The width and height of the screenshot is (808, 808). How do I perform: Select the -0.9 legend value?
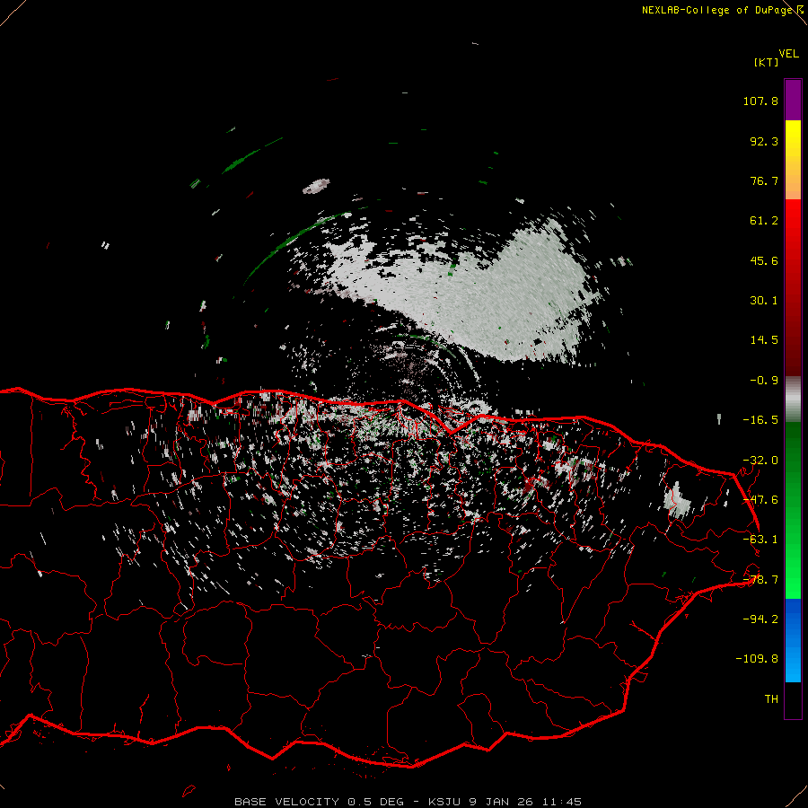764,381
